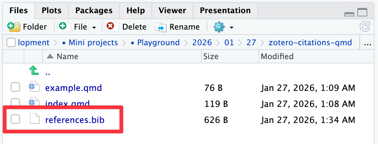
Task: Click the green New File icon
Action: point(63,26)
